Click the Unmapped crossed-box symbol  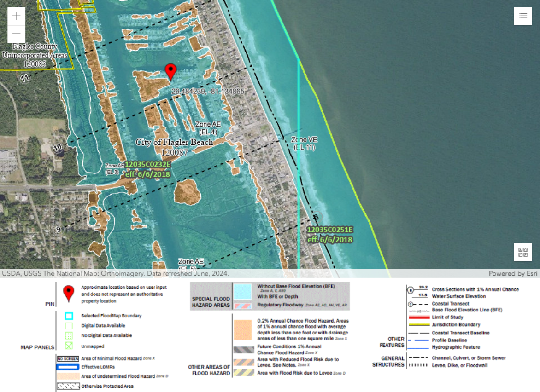[x=69, y=346]
